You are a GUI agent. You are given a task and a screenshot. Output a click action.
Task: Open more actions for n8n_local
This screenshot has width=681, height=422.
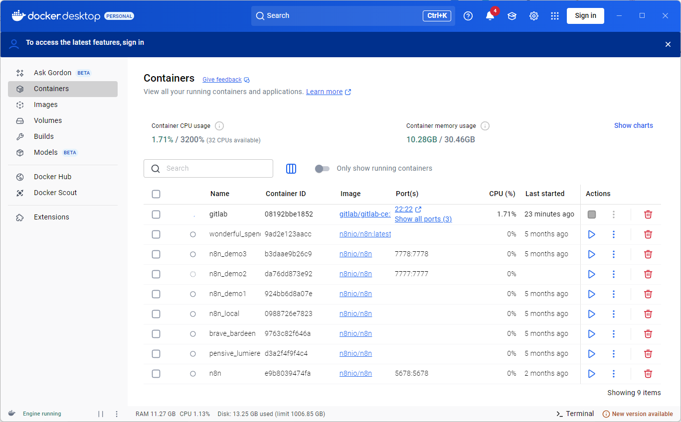click(614, 314)
